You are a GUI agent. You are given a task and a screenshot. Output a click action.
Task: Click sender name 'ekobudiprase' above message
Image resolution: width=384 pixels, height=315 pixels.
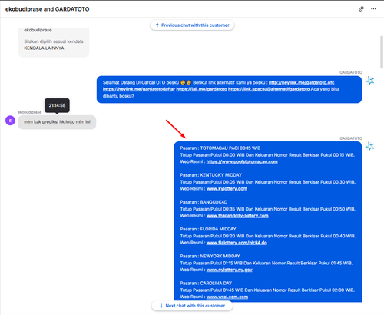(29, 112)
